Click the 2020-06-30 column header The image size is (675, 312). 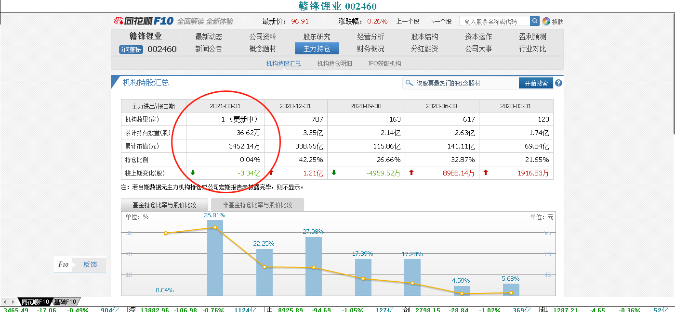441,106
